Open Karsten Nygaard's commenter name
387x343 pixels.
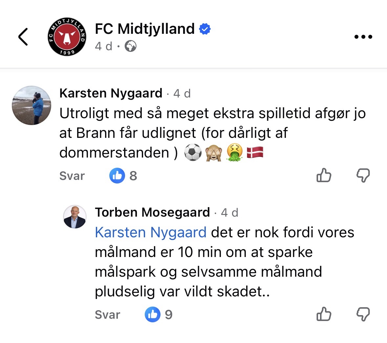111,93
